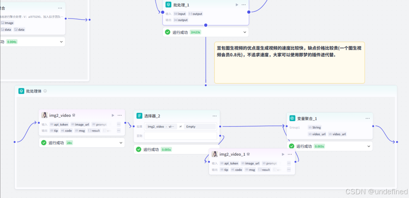Click the tip output tag in img2_video
The image size is (409, 198).
54,131
